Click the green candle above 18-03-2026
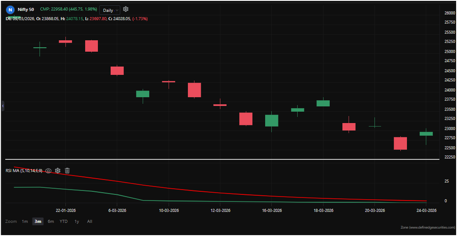 pyautogui.click(x=323, y=103)
